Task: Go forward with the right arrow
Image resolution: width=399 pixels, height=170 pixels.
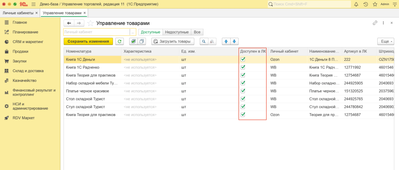Action: click(x=79, y=23)
